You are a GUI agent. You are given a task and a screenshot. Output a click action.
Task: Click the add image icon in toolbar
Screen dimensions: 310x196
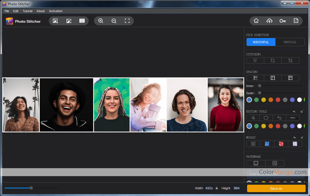click(55, 21)
